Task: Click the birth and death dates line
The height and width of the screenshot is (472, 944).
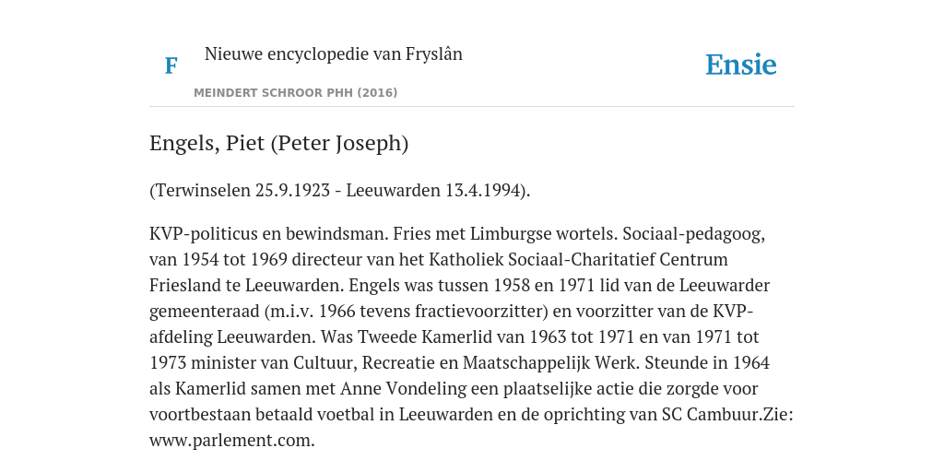Action: tap(339, 191)
